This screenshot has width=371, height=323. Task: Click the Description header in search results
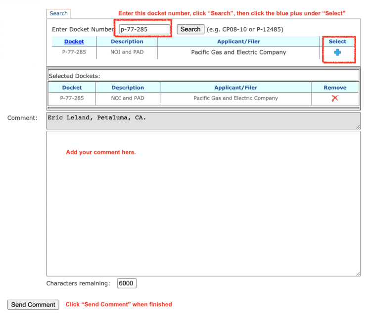(127, 42)
